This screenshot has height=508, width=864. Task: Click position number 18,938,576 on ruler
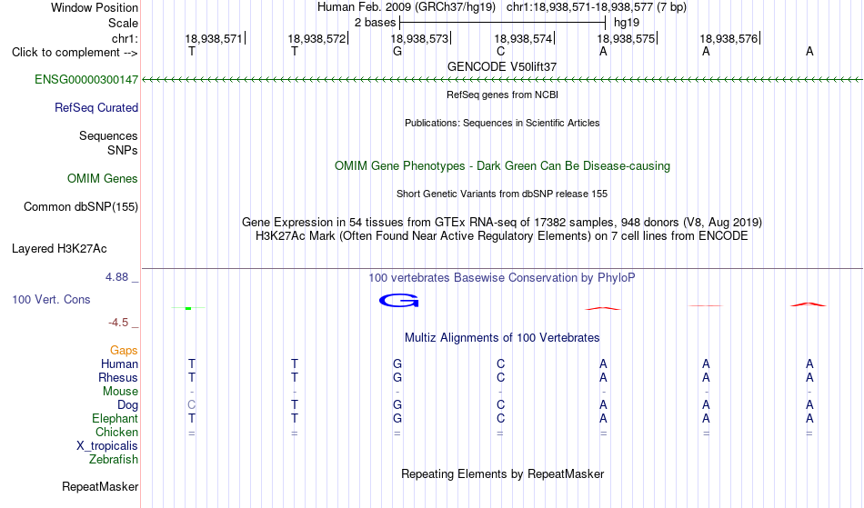(x=728, y=38)
